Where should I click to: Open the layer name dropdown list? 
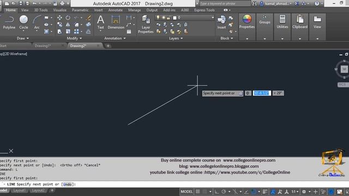[x=212, y=17]
